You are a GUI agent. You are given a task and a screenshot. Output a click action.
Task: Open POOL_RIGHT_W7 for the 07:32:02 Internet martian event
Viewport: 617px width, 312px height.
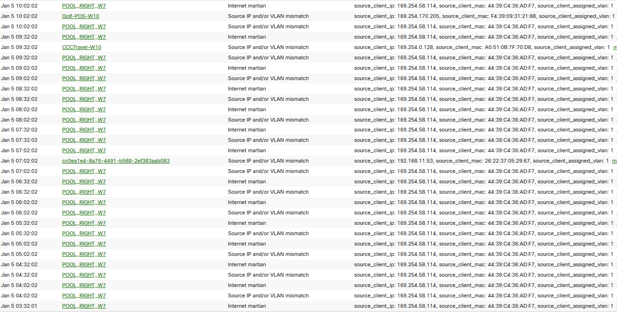[84, 130]
